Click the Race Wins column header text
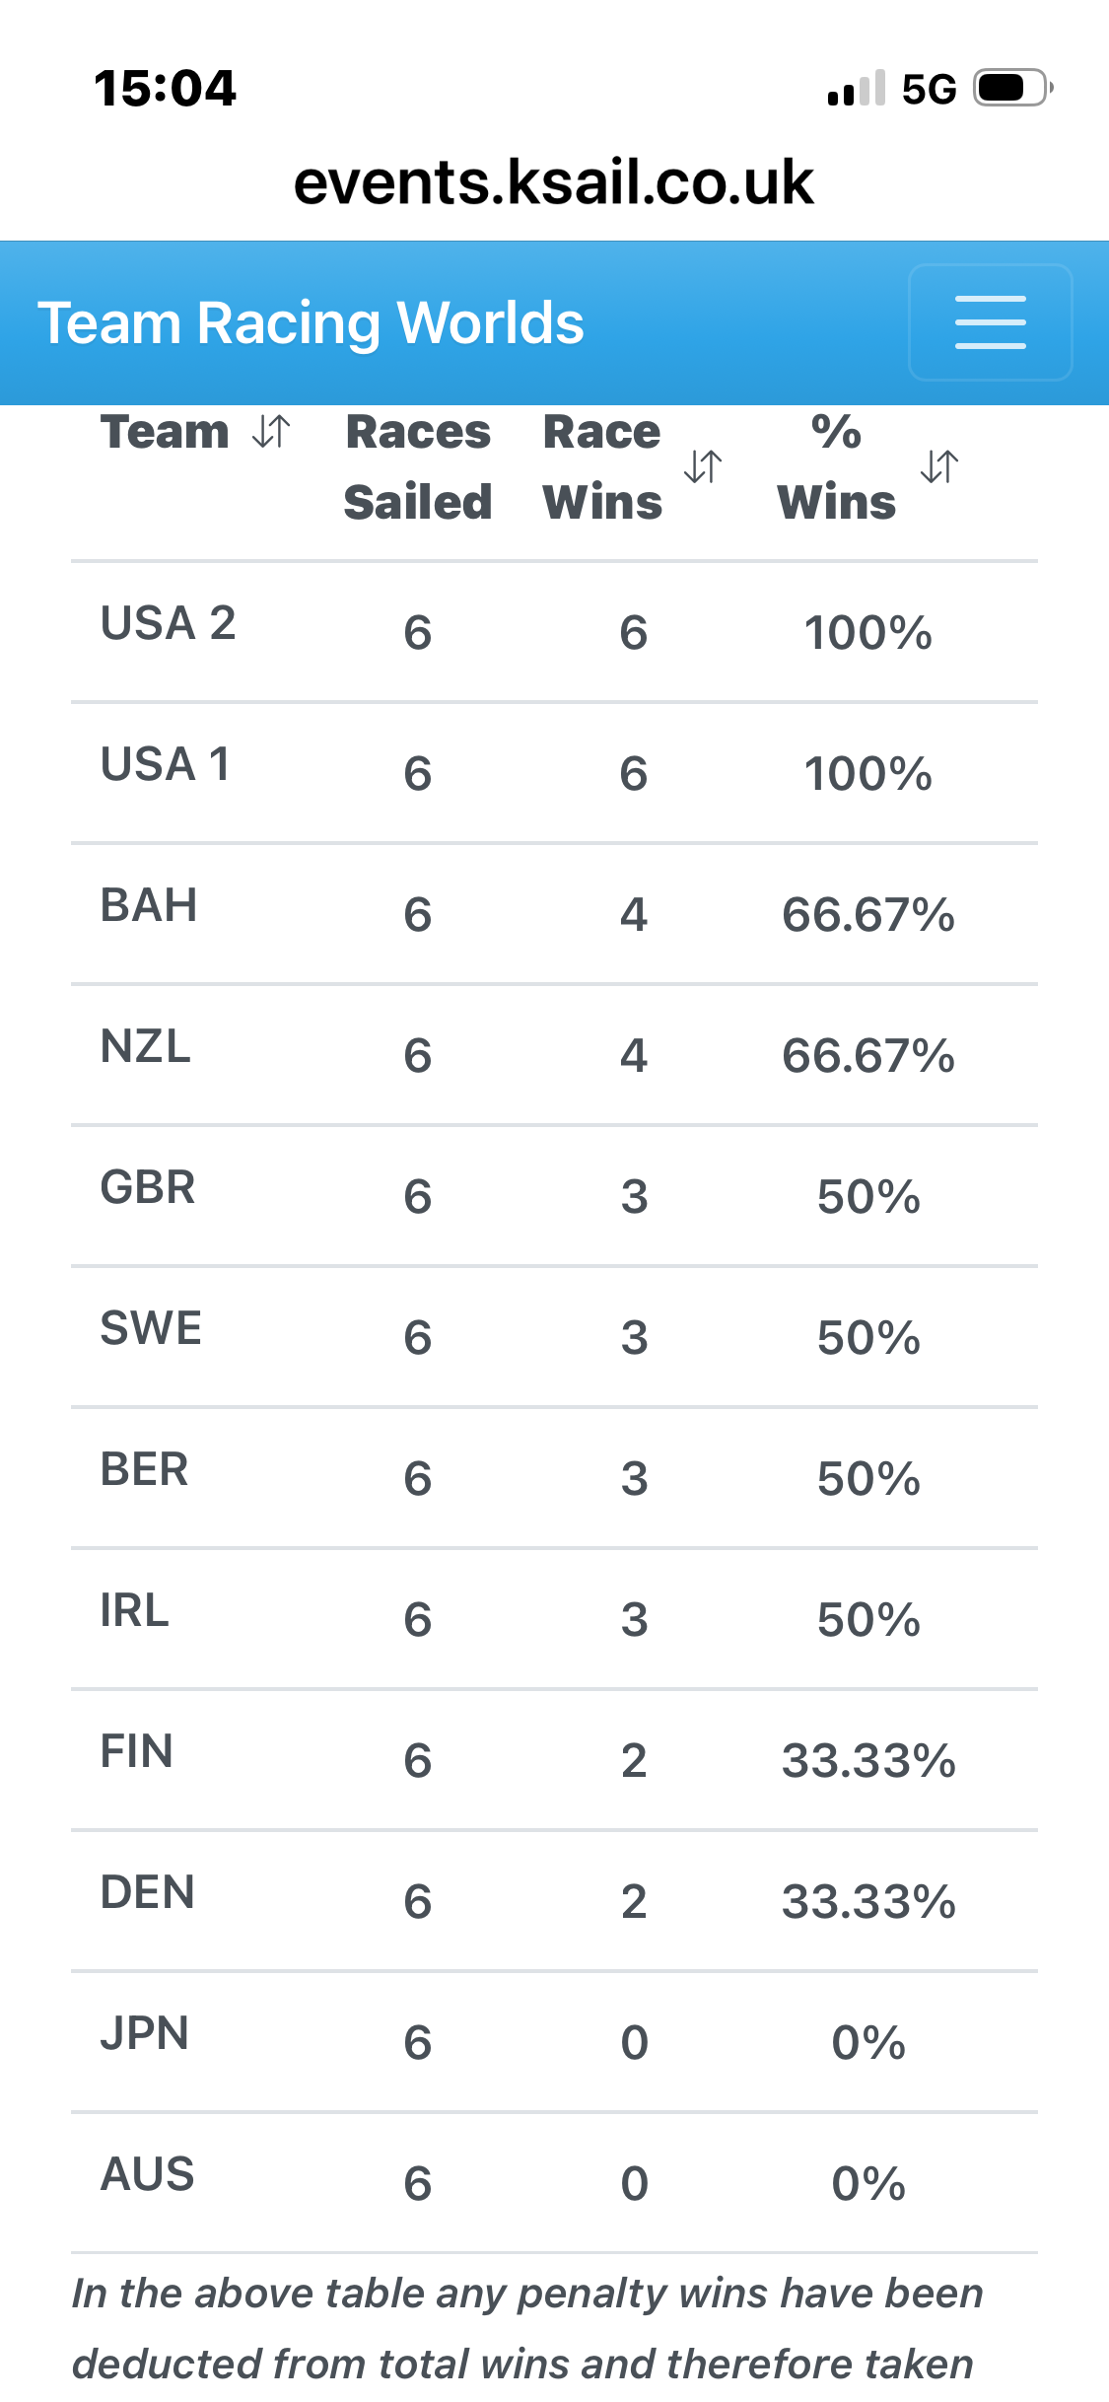The width and height of the screenshot is (1109, 2402). click(x=602, y=466)
